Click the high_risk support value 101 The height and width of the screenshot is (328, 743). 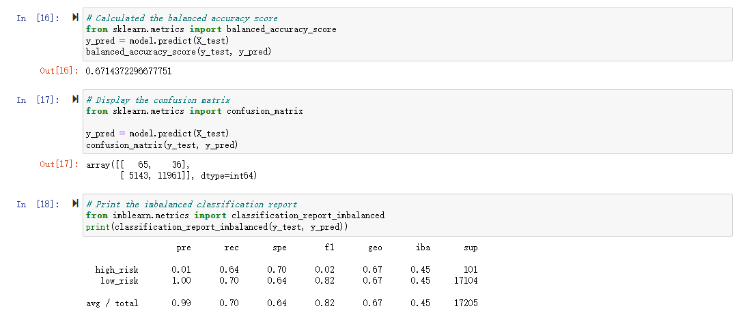click(471, 270)
